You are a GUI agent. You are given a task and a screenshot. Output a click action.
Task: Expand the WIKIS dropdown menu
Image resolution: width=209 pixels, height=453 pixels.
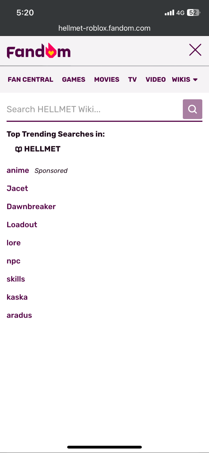pos(185,79)
